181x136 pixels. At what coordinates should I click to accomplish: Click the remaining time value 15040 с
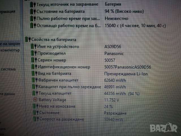(135, 25)
